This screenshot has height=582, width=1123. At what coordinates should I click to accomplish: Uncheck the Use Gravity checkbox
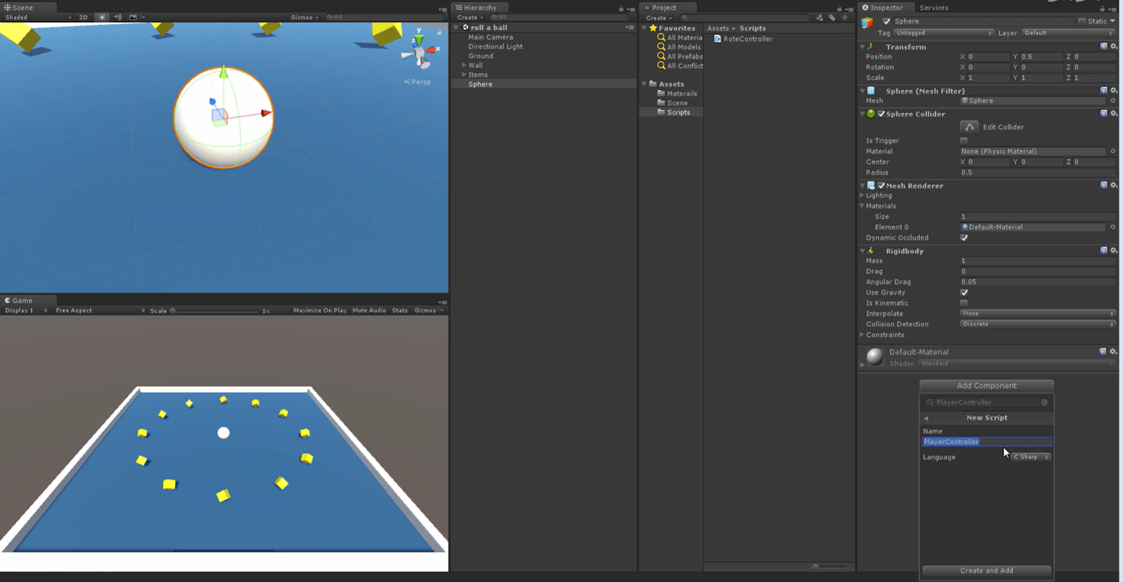(x=964, y=292)
